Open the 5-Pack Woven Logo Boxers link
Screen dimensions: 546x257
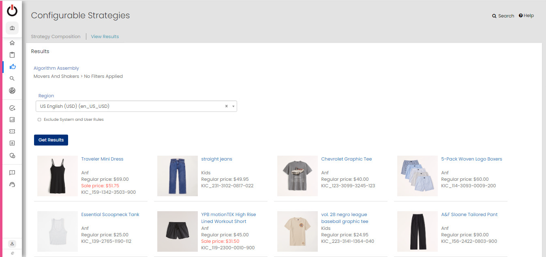[x=472, y=159]
